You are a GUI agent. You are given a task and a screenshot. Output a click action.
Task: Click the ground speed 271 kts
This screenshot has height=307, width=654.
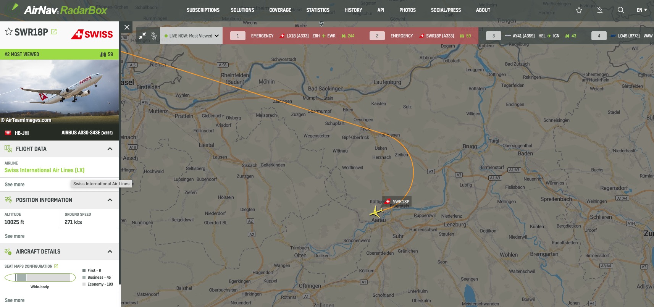73,222
